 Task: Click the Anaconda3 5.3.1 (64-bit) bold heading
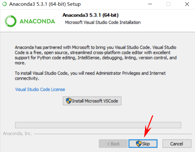pos(91,15)
